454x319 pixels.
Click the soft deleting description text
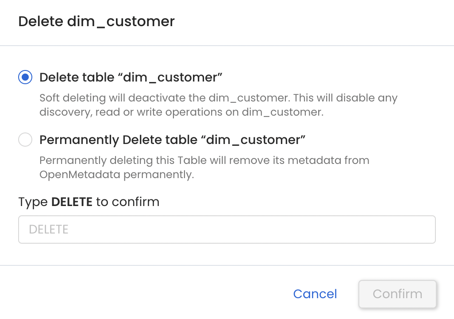(219, 105)
